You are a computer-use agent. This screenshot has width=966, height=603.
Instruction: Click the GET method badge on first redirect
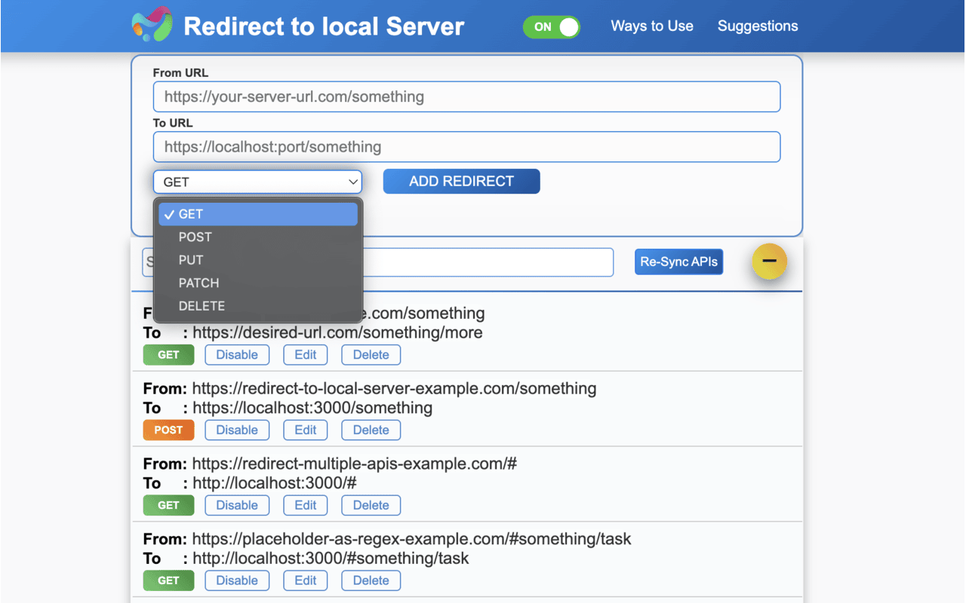tap(168, 354)
